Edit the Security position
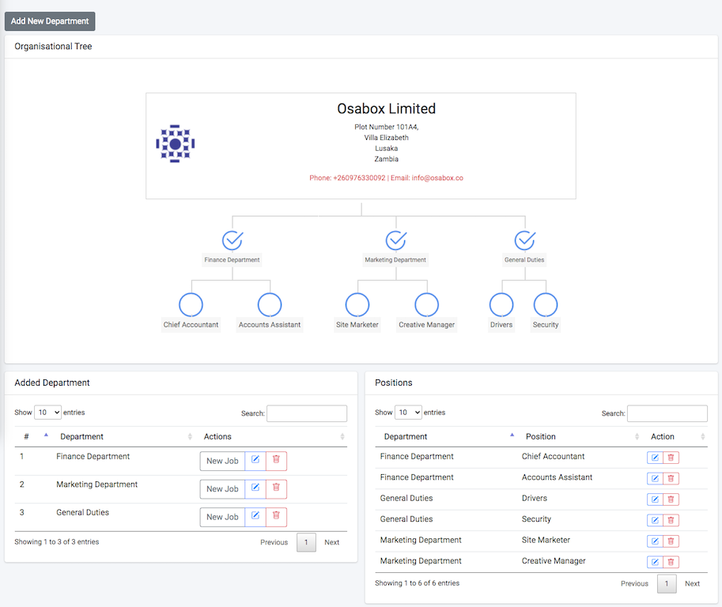Screen dimensions: 722x607 [655, 520]
